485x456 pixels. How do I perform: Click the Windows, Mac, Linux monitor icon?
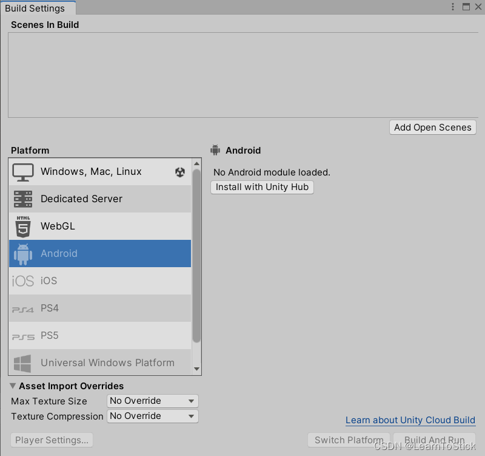click(23, 172)
